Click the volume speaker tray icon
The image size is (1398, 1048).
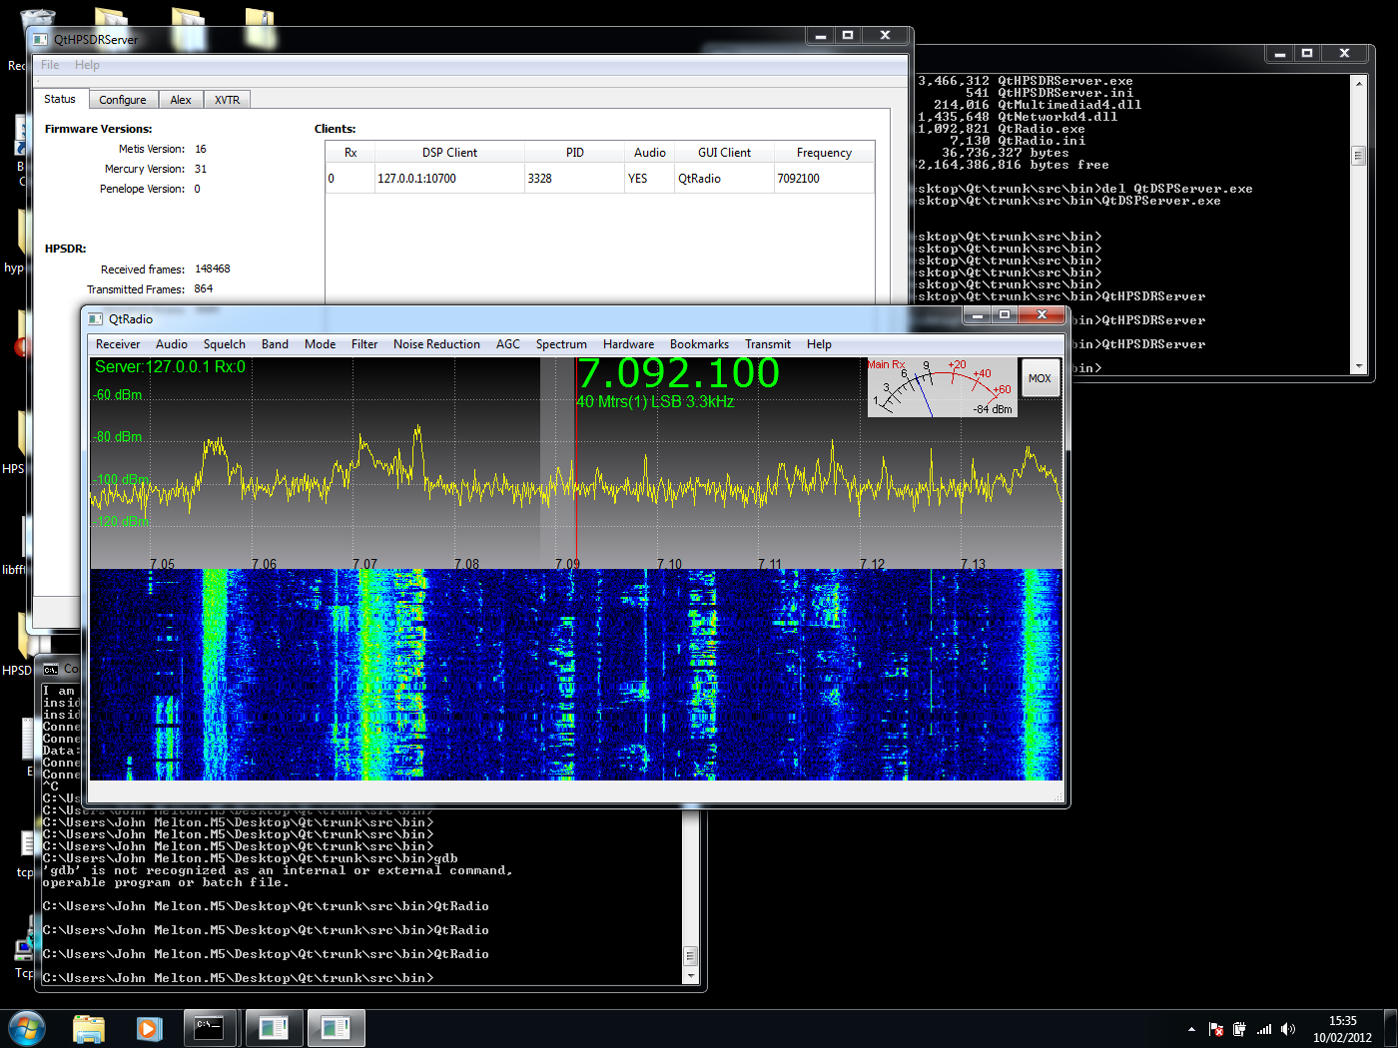(x=1288, y=1029)
